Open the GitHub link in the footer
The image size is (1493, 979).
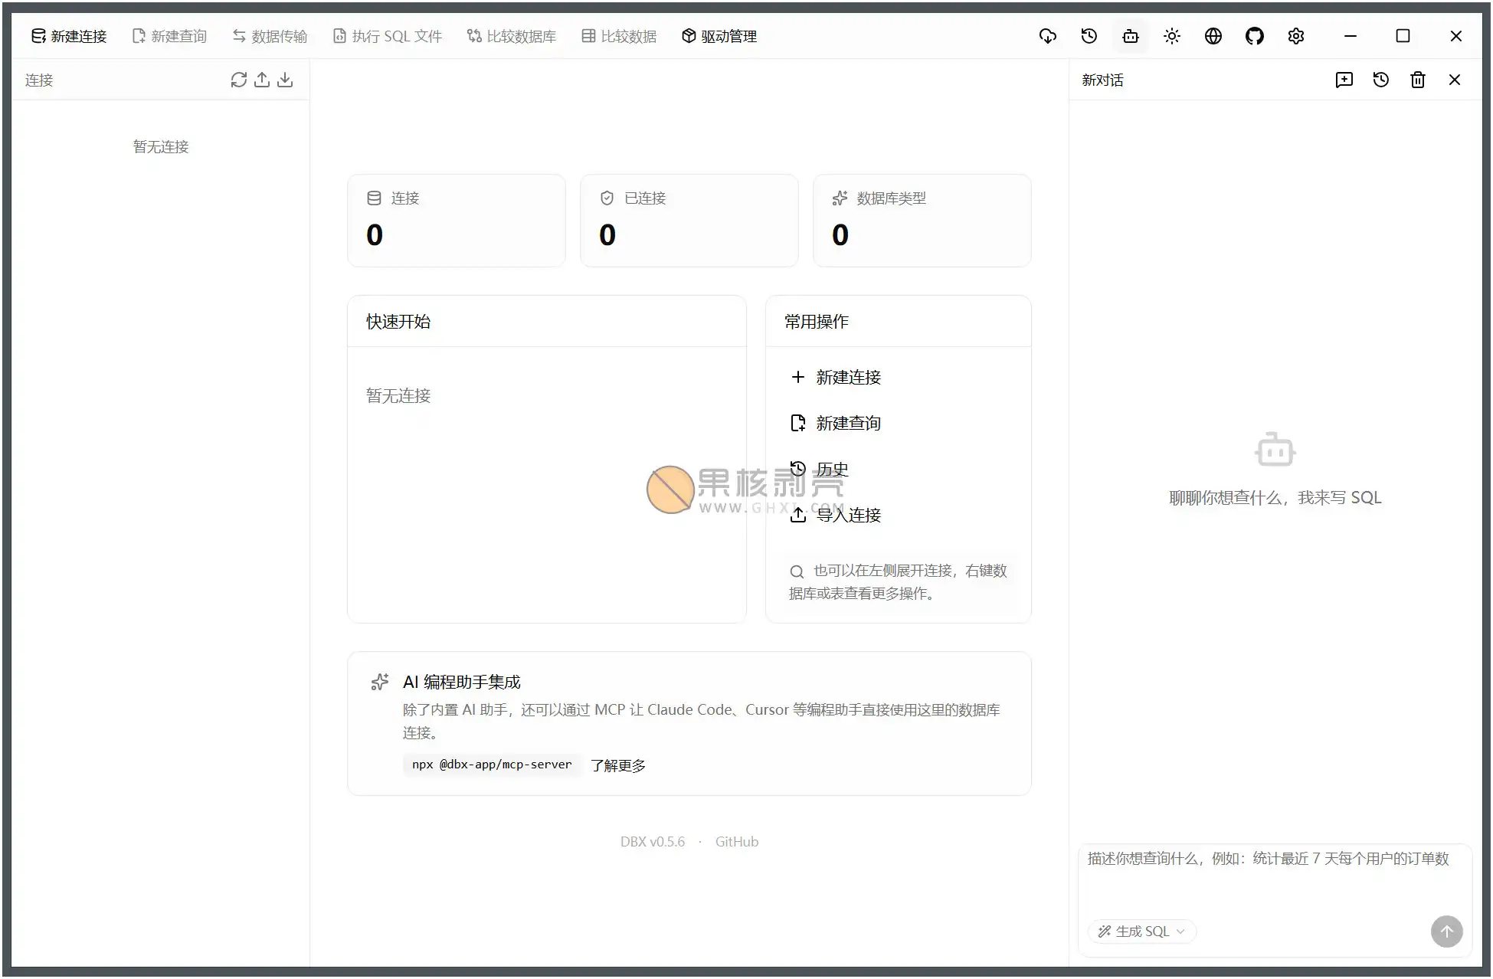click(x=737, y=842)
